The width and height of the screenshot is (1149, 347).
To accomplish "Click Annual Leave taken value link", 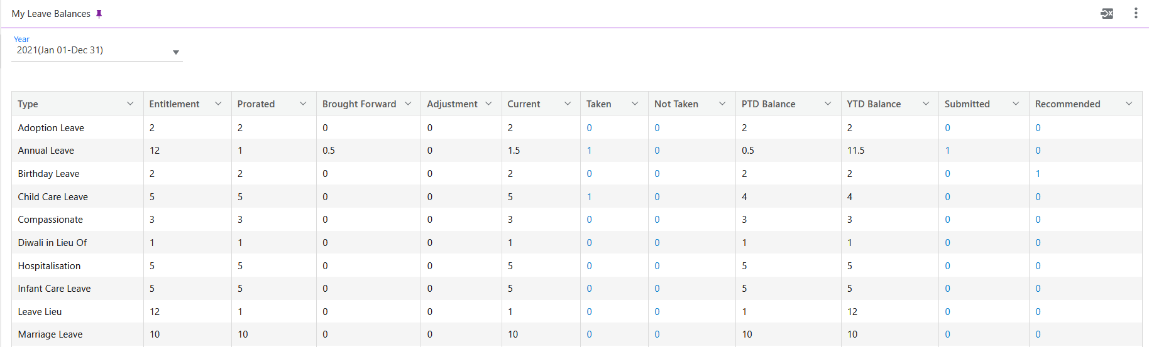I will click(x=589, y=151).
